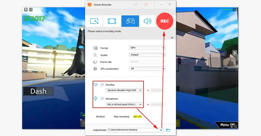This screenshot has width=261, height=136.
Task: Click the GPU acceleration chip icon
Action: tap(95, 69)
